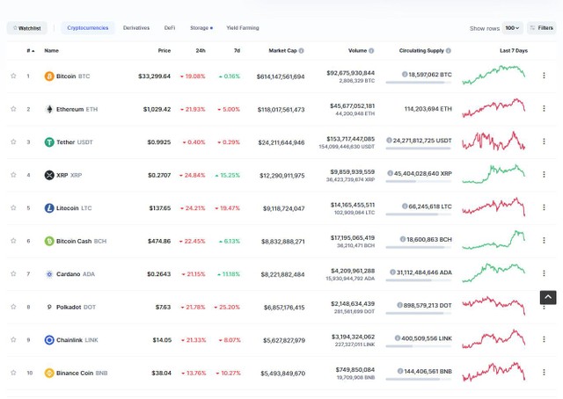Open the Ethereum ETH name link
Viewport: 563px width, 399px height.
pyautogui.click(x=77, y=109)
